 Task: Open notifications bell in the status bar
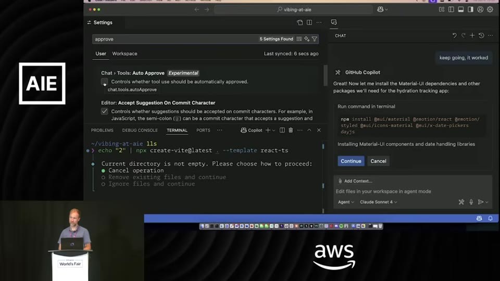490,218
